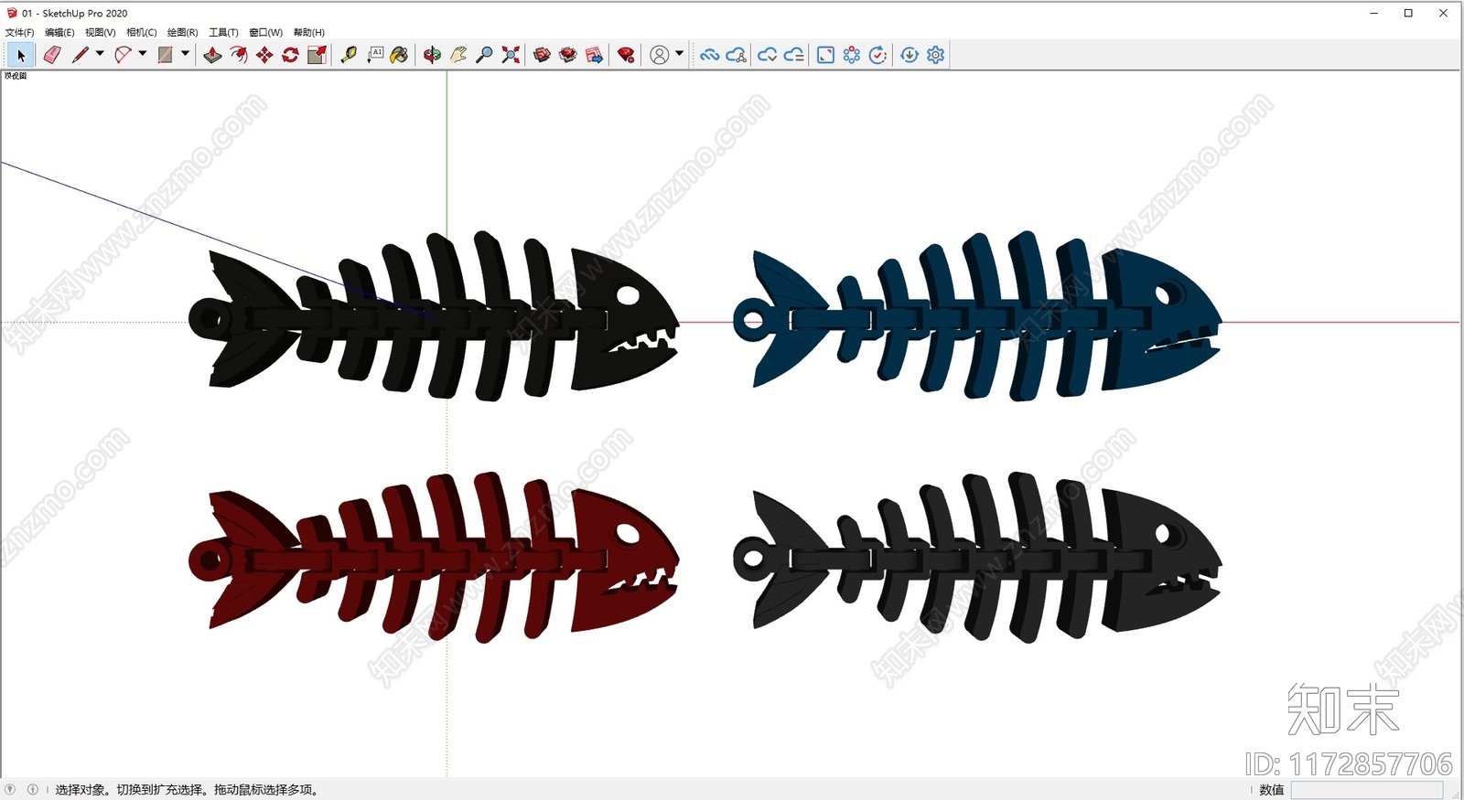Viewport: 1464px width, 800px height.
Task: Expand the Line tool dropdown arrow
Action: pos(100,54)
